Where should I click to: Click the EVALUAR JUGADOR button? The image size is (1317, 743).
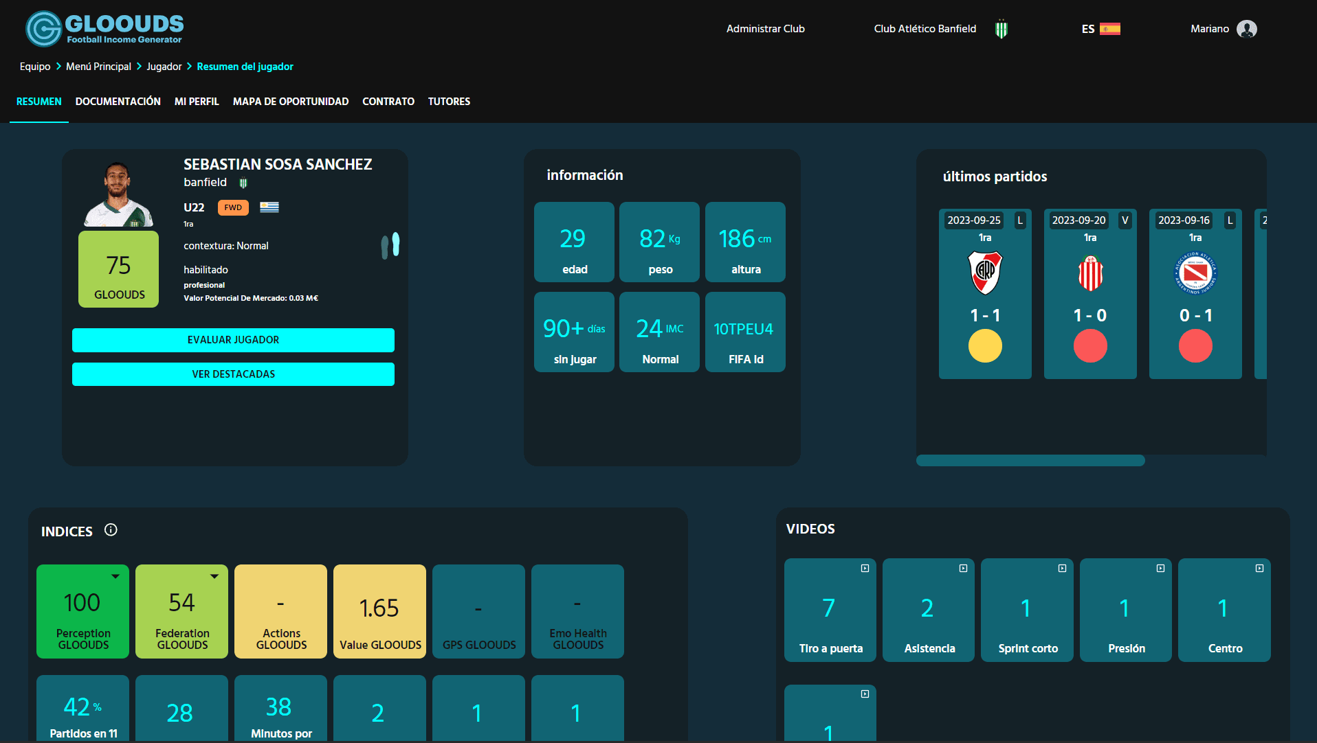[233, 340]
